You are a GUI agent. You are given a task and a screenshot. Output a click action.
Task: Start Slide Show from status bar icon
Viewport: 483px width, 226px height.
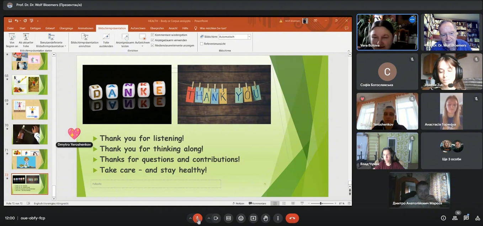302,204
